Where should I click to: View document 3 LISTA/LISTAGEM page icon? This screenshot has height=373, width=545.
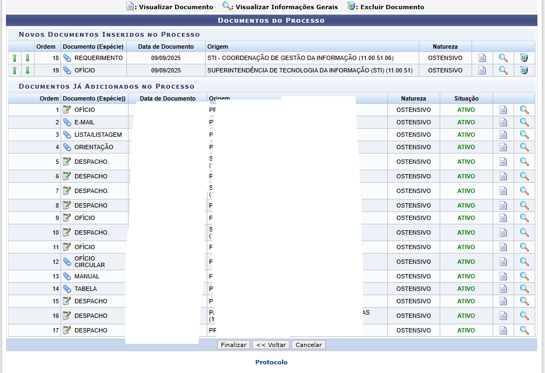[503, 135]
